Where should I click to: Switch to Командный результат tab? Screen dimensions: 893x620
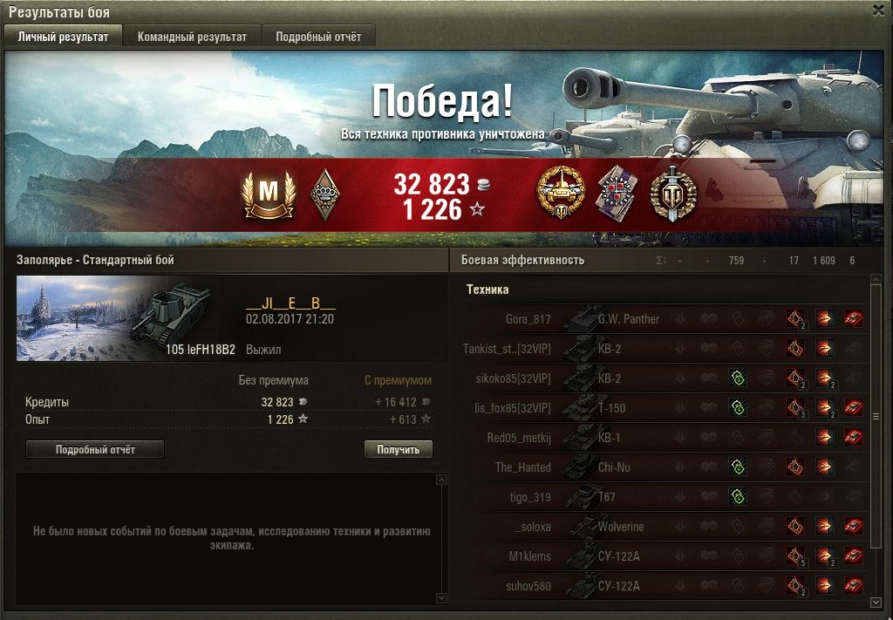[192, 37]
